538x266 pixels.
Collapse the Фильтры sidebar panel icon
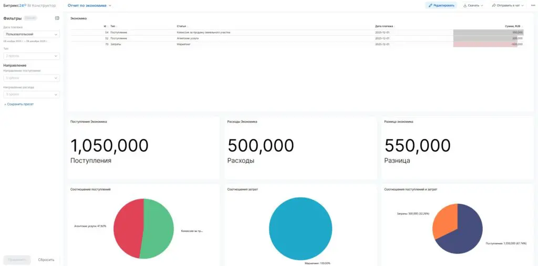click(57, 18)
